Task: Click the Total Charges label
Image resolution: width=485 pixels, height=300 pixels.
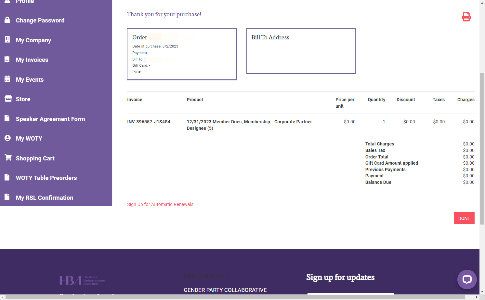Action: coord(379,144)
